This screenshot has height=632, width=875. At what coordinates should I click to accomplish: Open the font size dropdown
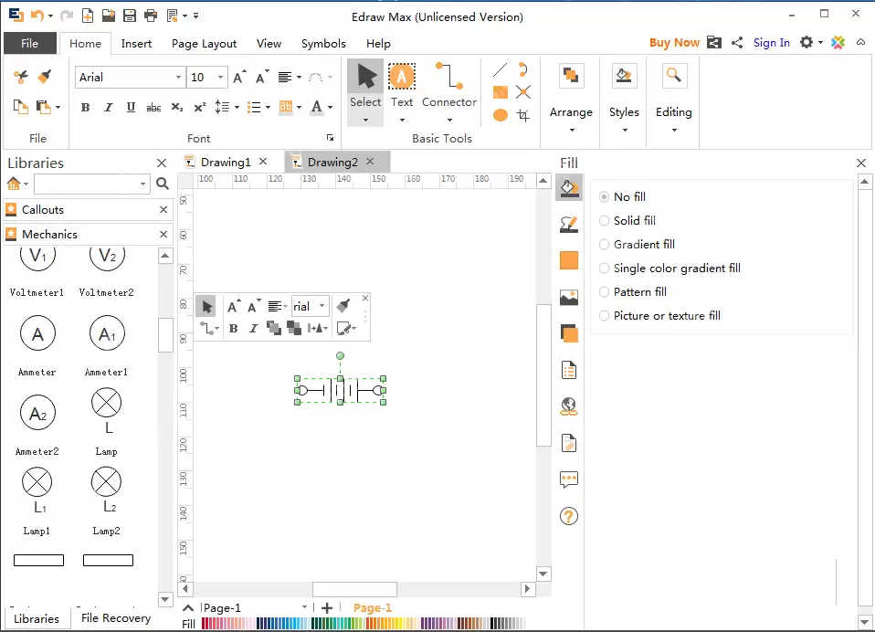click(x=220, y=78)
